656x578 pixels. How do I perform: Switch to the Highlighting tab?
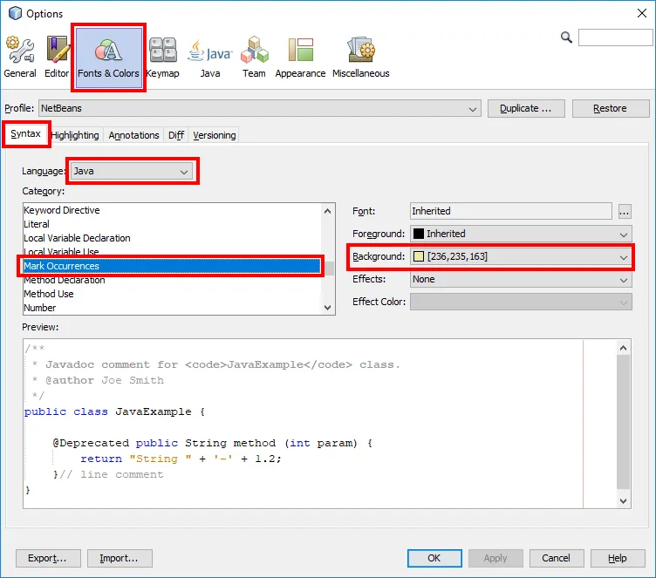click(75, 135)
